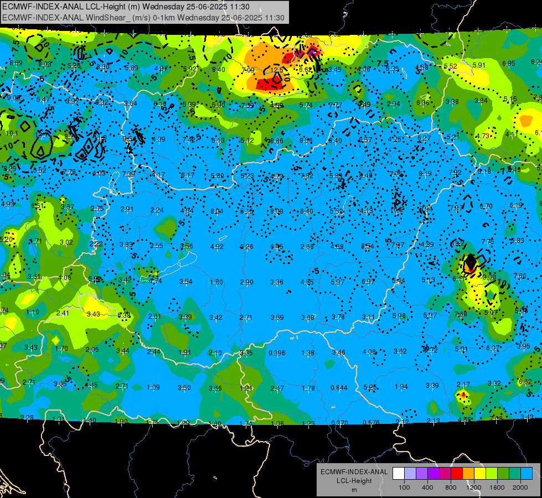Click the legend tick label 800

pyautogui.click(x=451, y=487)
